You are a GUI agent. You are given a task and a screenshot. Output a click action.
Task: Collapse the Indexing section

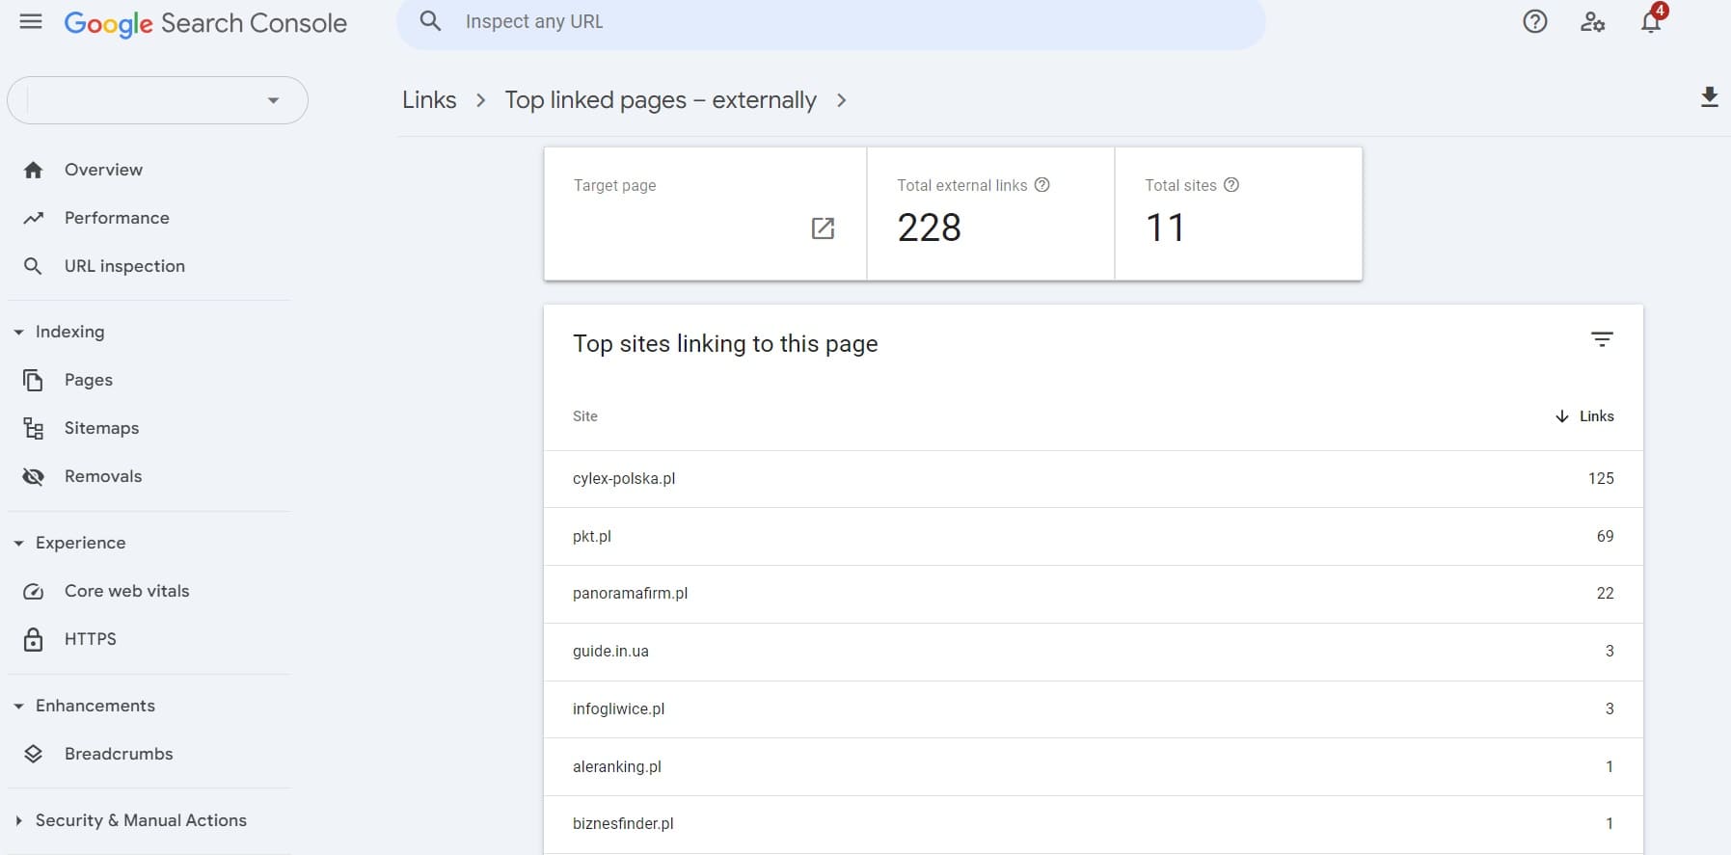click(x=18, y=332)
